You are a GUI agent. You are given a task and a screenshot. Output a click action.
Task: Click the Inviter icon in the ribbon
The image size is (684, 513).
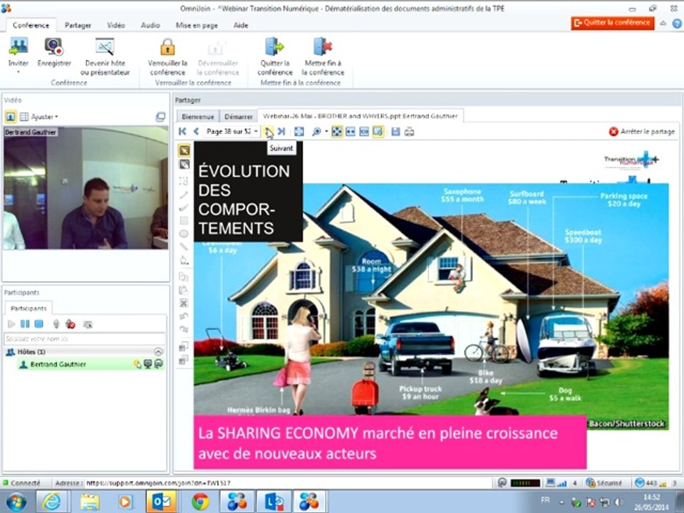coord(19,47)
